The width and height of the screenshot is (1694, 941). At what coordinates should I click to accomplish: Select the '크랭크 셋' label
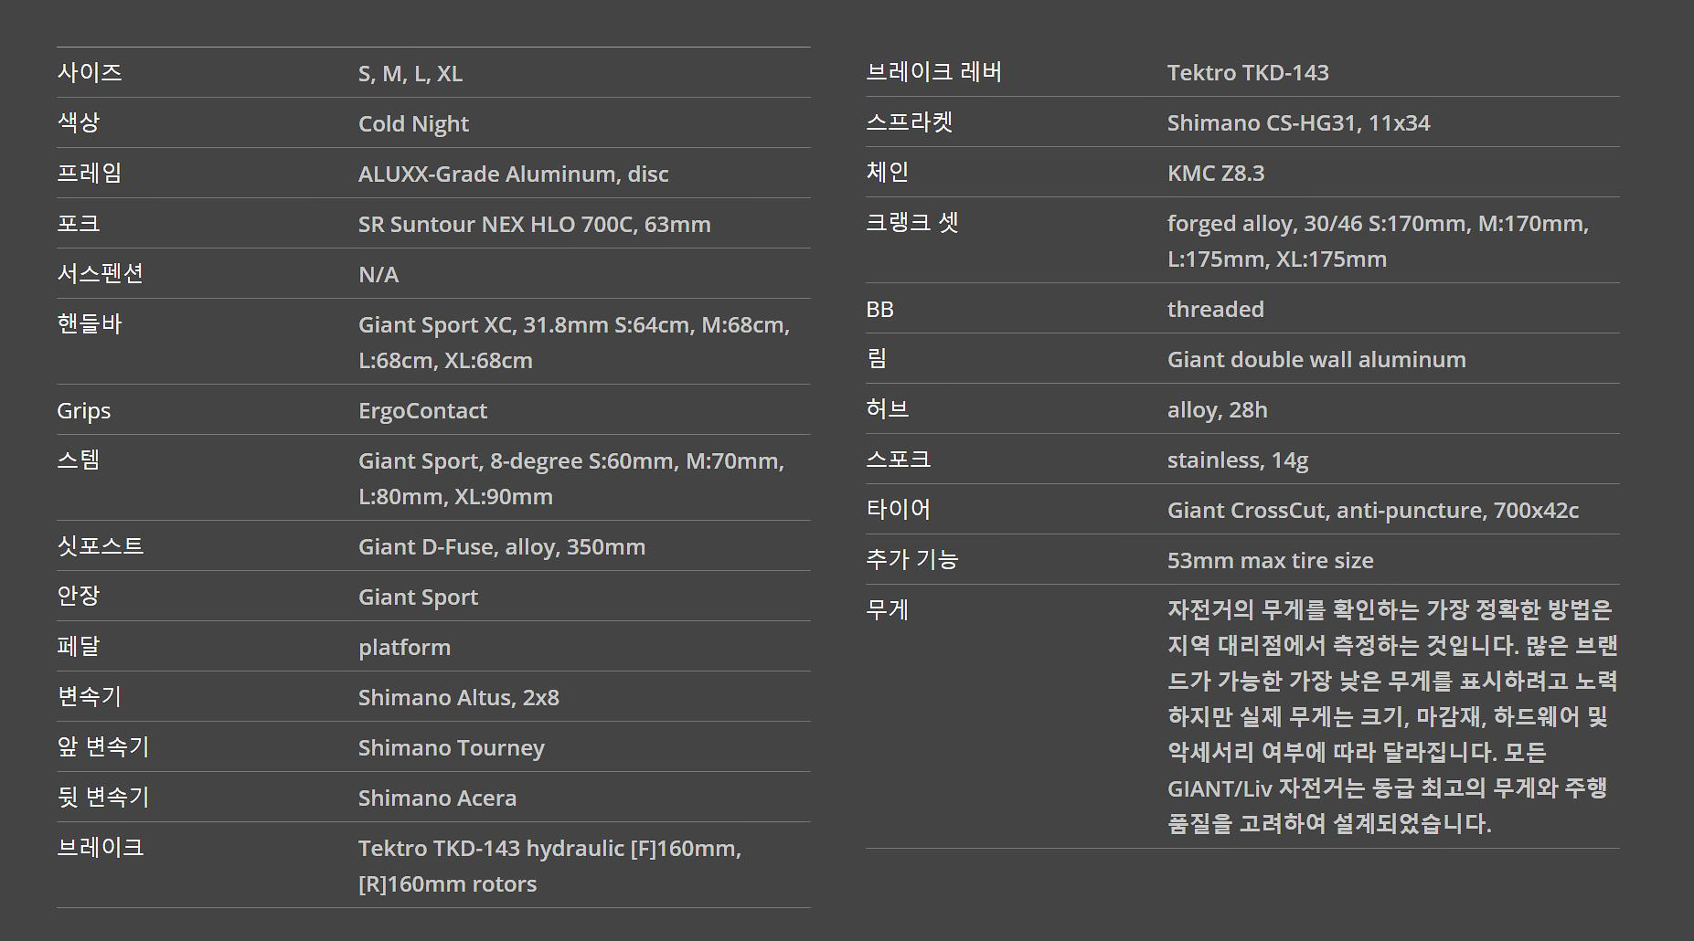912,223
